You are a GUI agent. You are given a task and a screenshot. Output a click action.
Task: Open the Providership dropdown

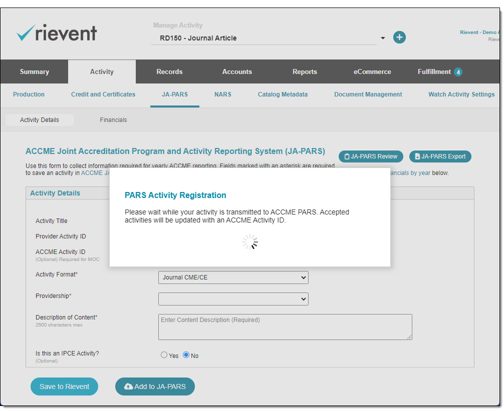(x=233, y=299)
